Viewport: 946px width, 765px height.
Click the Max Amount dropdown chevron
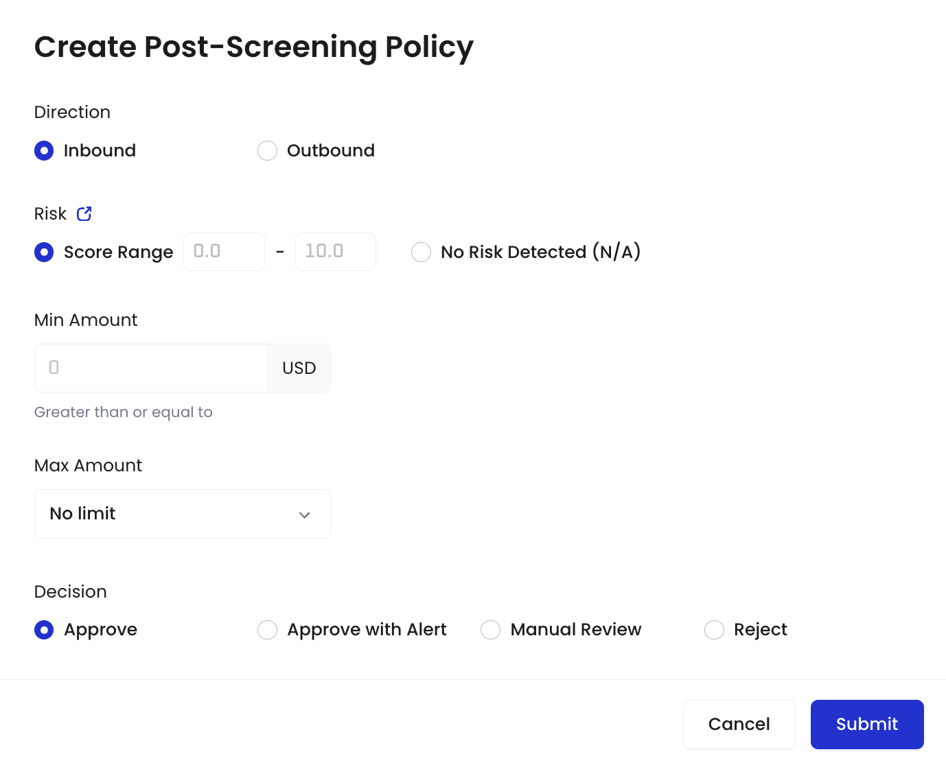[x=305, y=515]
